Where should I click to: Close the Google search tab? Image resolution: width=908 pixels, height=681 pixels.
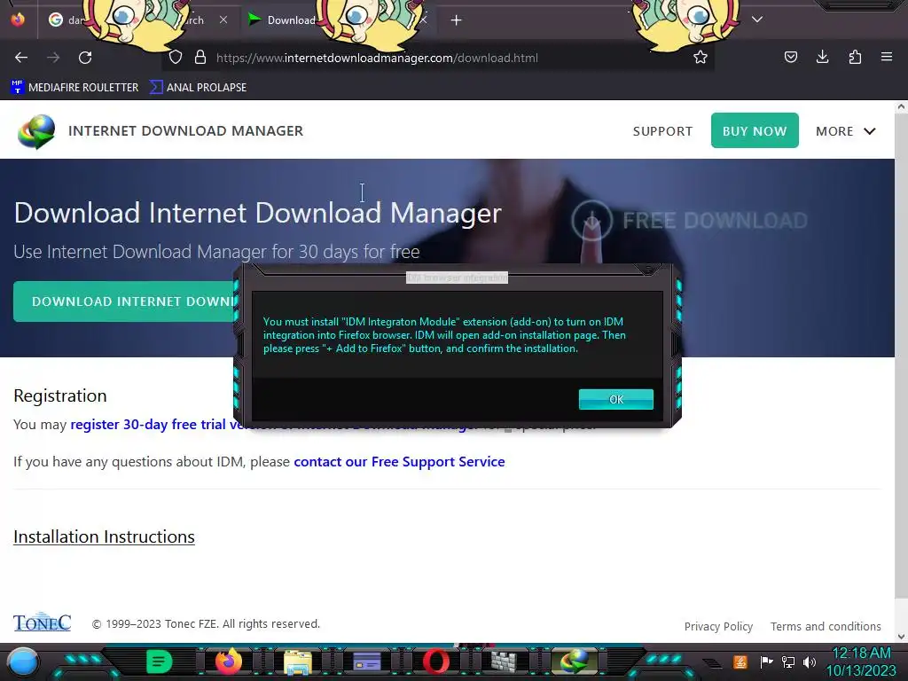coord(223,20)
